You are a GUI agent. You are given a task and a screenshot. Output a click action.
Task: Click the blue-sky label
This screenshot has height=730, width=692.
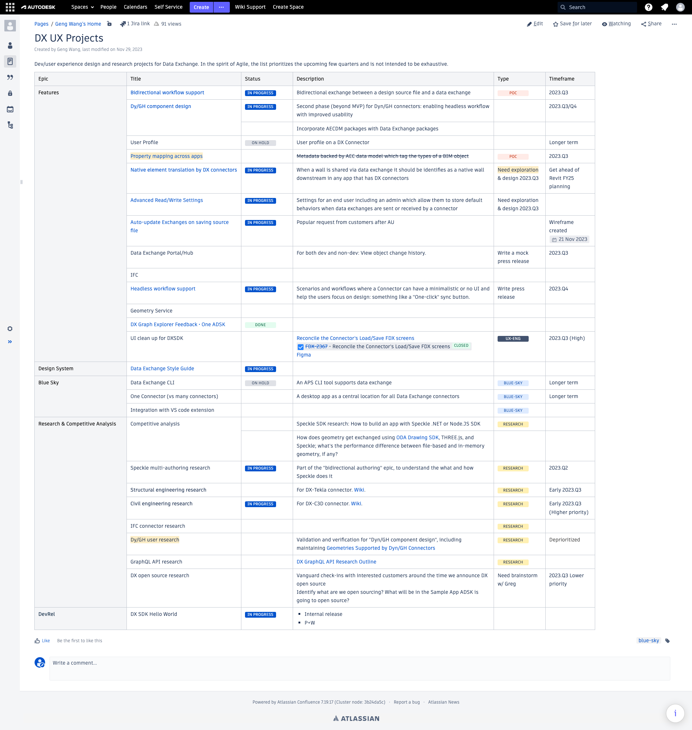tap(649, 640)
